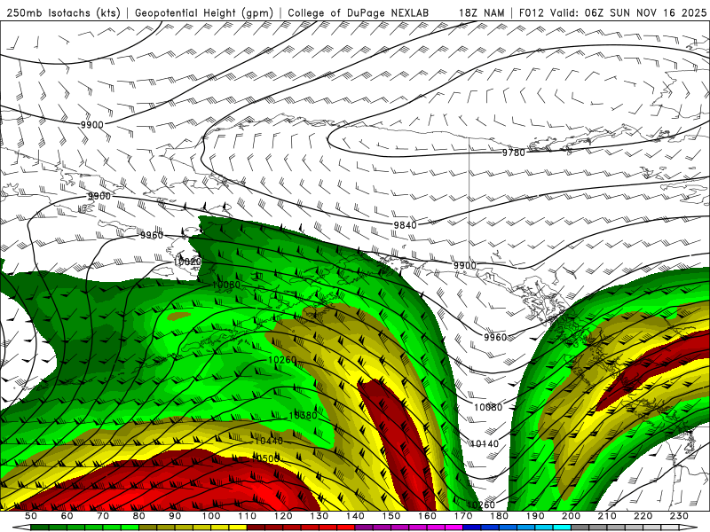Select the 70 knots scale label
Viewport: 710px width, 532px height.
(103, 516)
